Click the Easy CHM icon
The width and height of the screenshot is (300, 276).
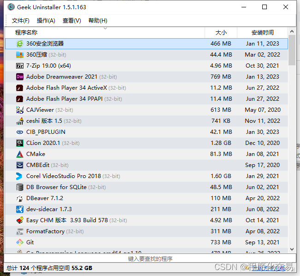(x=20, y=220)
